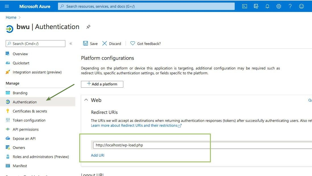The height and width of the screenshot is (176, 312).
Task: Click the Branding icon
Action: [x=8, y=93]
